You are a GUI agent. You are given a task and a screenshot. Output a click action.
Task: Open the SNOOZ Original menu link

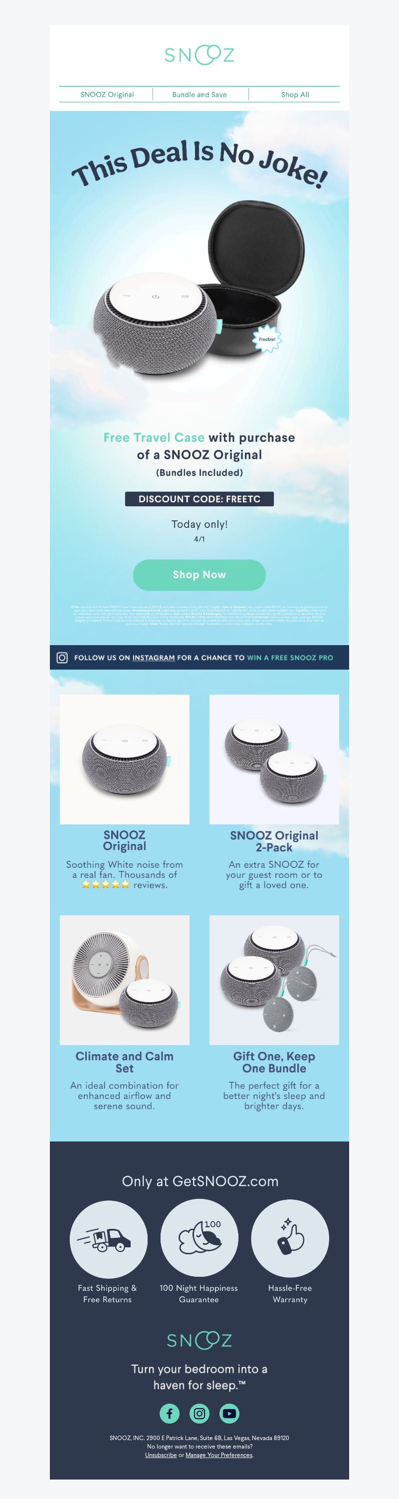pyautogui.click(x=107, y=94)
